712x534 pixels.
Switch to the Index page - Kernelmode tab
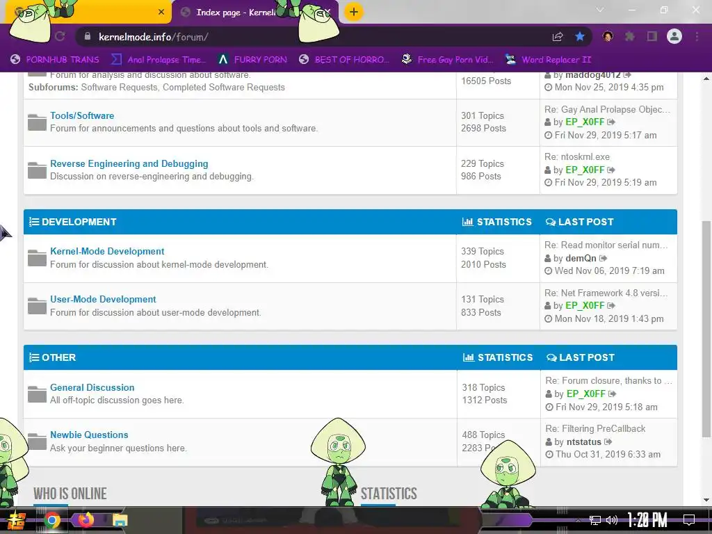(235, 13)
